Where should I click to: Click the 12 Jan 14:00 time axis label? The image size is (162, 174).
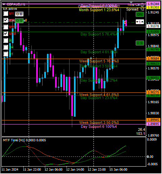click(x=75, y=170)
